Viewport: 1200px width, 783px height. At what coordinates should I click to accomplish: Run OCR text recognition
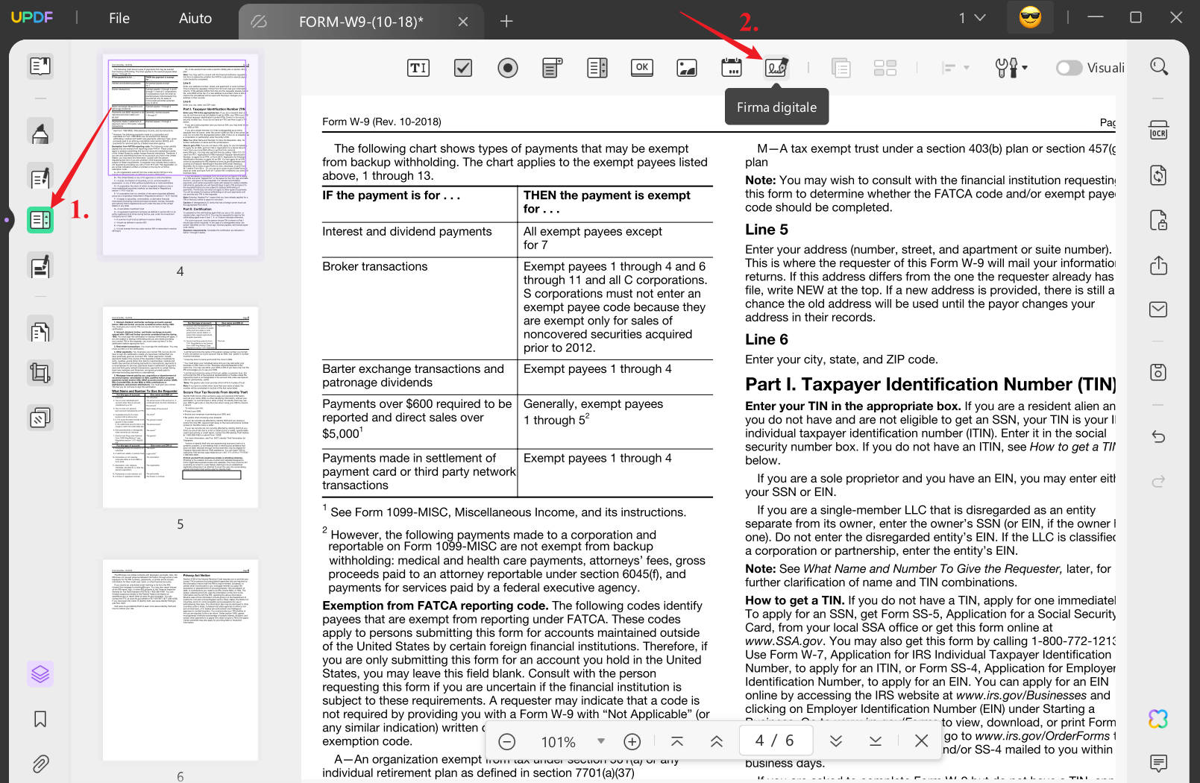click(1158, 130)
